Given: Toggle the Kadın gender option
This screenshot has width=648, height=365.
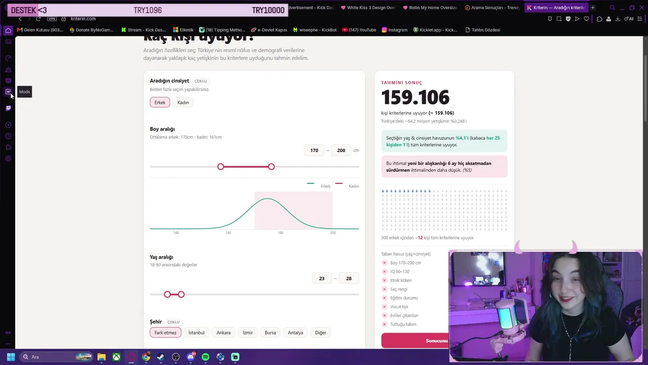Looking at the screenshot, I should point(183,102).
